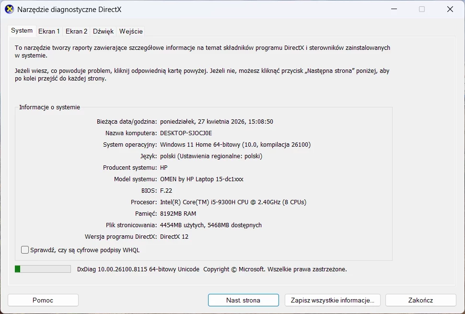Click the green loading progress bar
This screenshot has height=314, width=465.
click(43, 269)
